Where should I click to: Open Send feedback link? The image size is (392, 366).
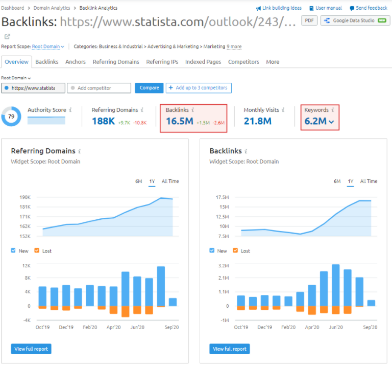372,8
